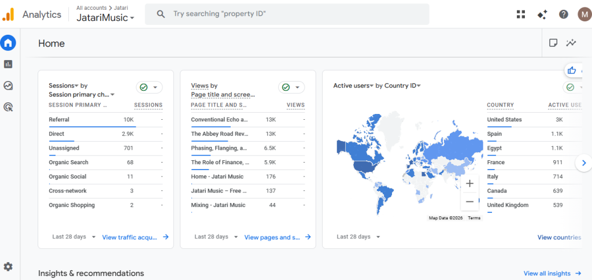Expand the JatariMusic property selector
The height and width of the screenshot is (280, 592).
(x=105, y=18)
